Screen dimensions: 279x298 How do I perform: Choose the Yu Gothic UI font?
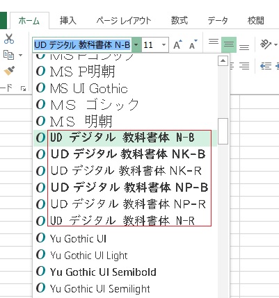coord(125,238)
